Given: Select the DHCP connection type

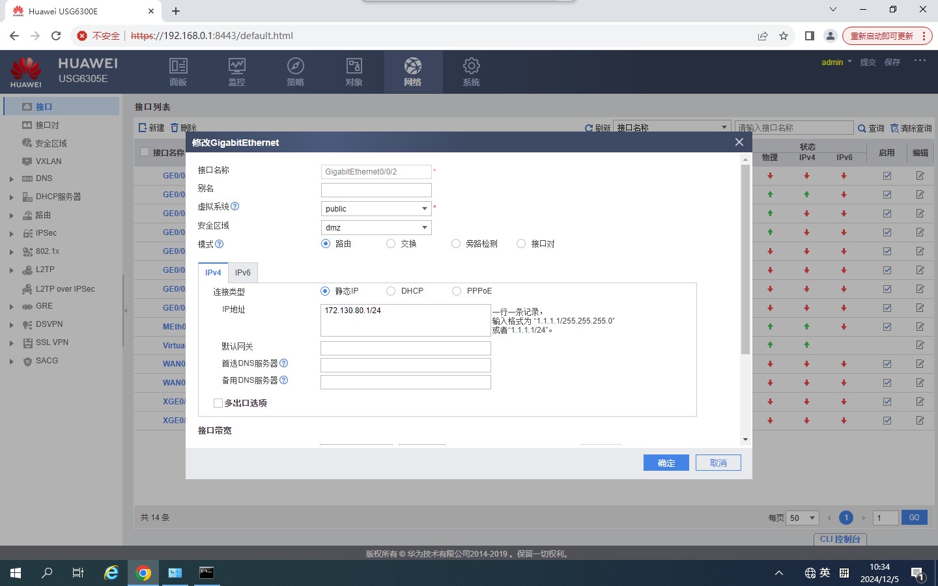Looking at the screenshot, I should coord(391,291).
